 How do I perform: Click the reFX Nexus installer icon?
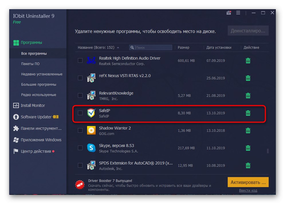pos(91,78)
